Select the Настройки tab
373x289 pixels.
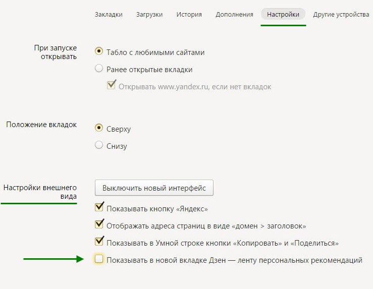point(283,15)
